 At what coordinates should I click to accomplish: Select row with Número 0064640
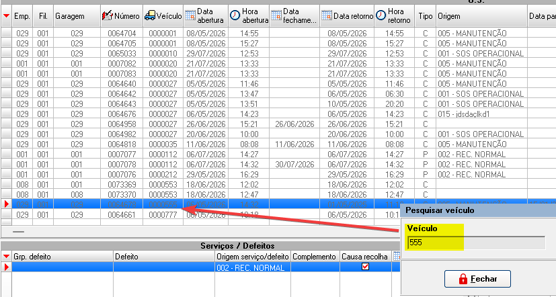pyautogui.click(x=278, y=84)
